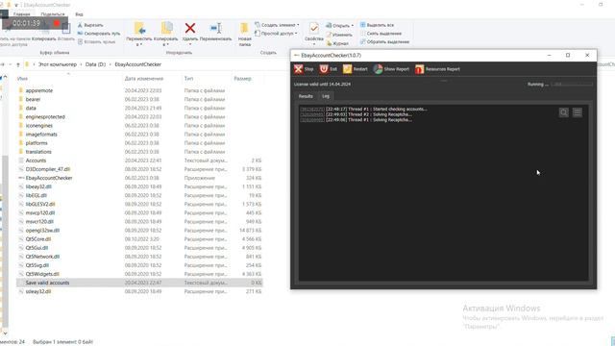615x346 pixels.
Task: Click the red record dot on recorder overlay
Action: (x=57, y=23)
